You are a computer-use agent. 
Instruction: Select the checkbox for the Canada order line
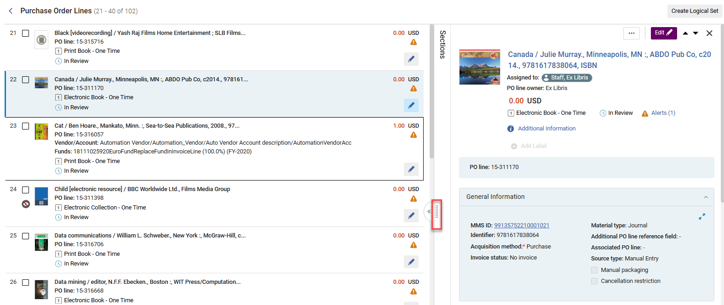(x=26, y=80)
